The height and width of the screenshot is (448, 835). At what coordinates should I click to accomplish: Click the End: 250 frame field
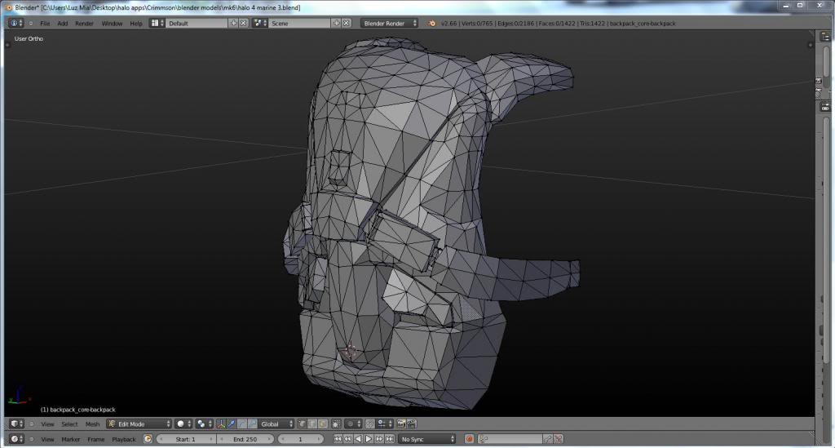pos(246,439)
